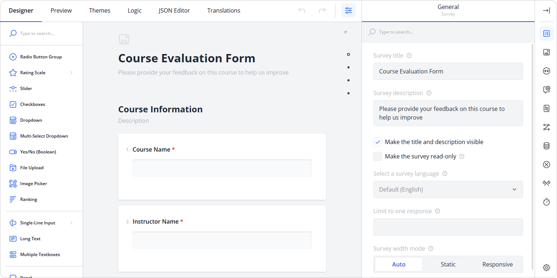Click the Survey title input field
Screen dimensions: 557x278
(448, 71)
